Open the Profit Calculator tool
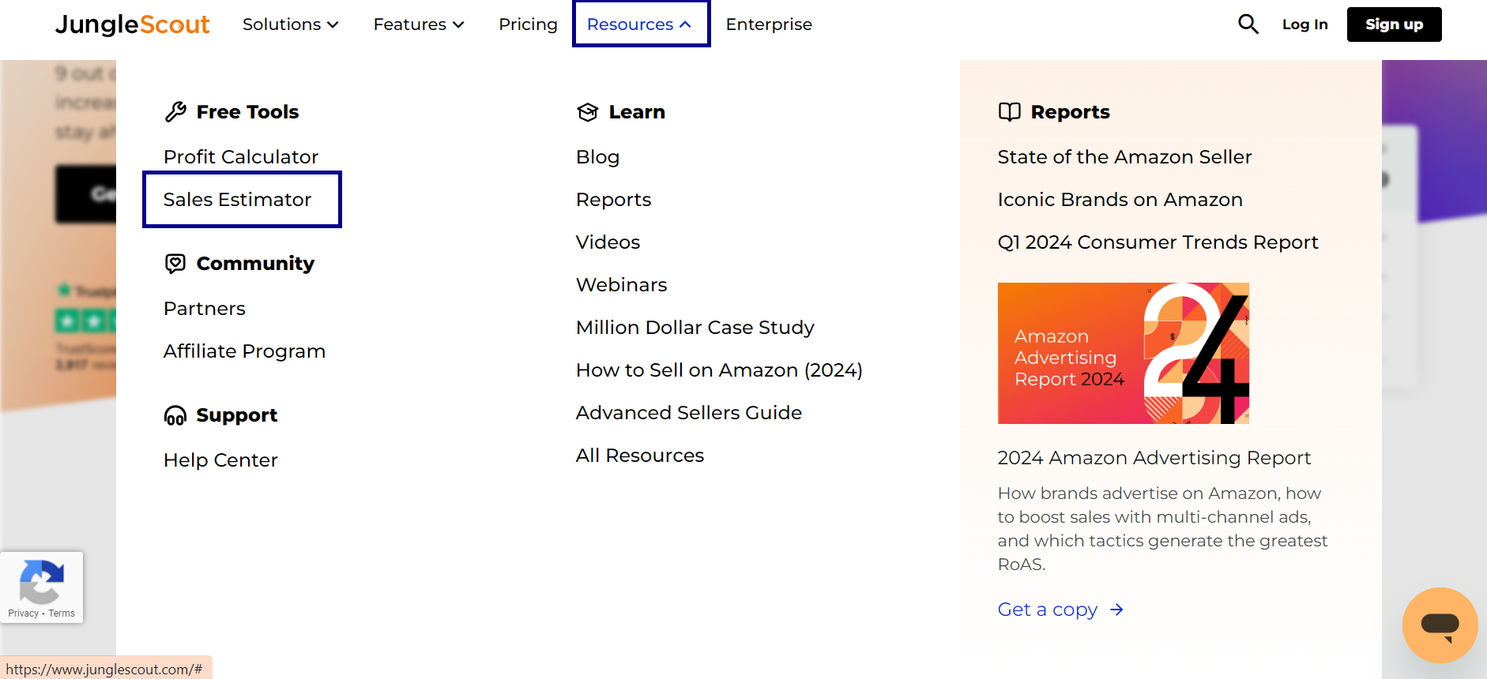Image resolution: width=1487 pixels, height=679 pixels. coord(241,157)
